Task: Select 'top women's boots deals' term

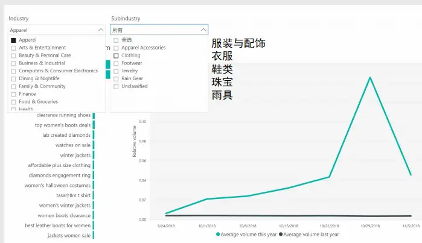Action: (x=63, y=125)
